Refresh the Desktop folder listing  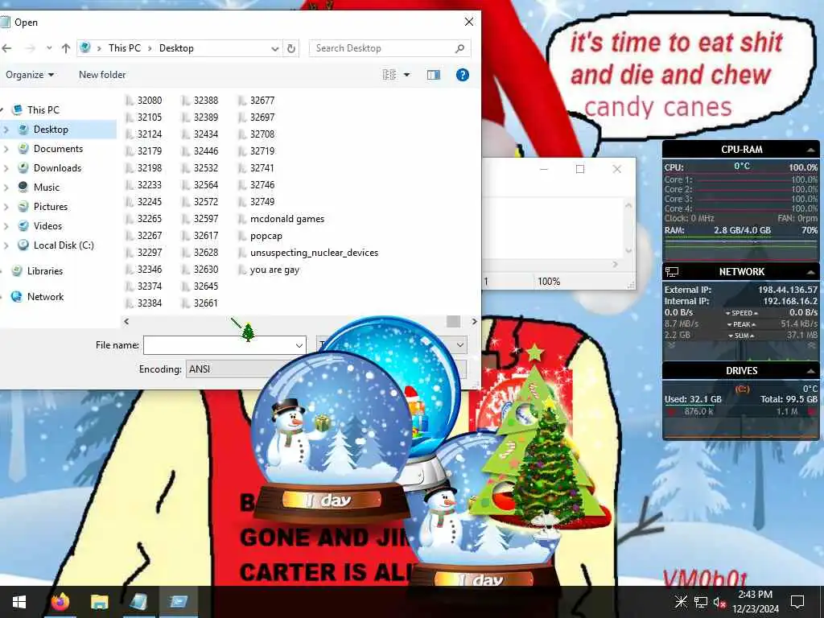tap(291, 48)
